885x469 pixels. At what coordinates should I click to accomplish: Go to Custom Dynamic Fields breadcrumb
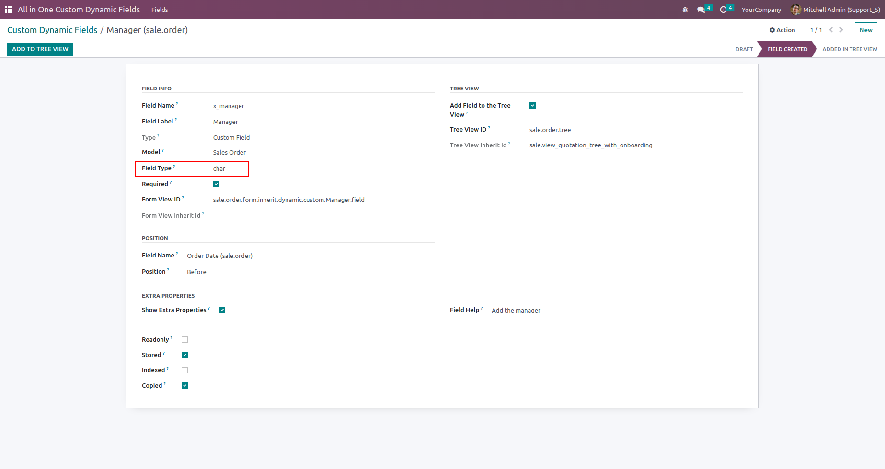(x=52, y=30)
